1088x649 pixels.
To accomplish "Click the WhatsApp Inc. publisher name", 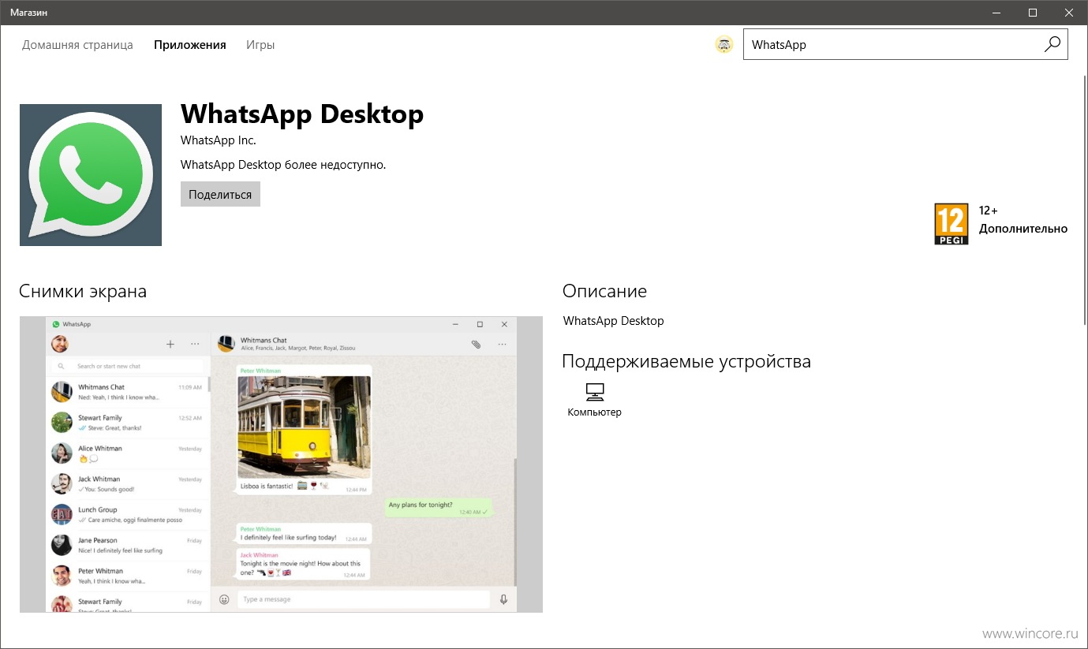I will pos(219,140).
